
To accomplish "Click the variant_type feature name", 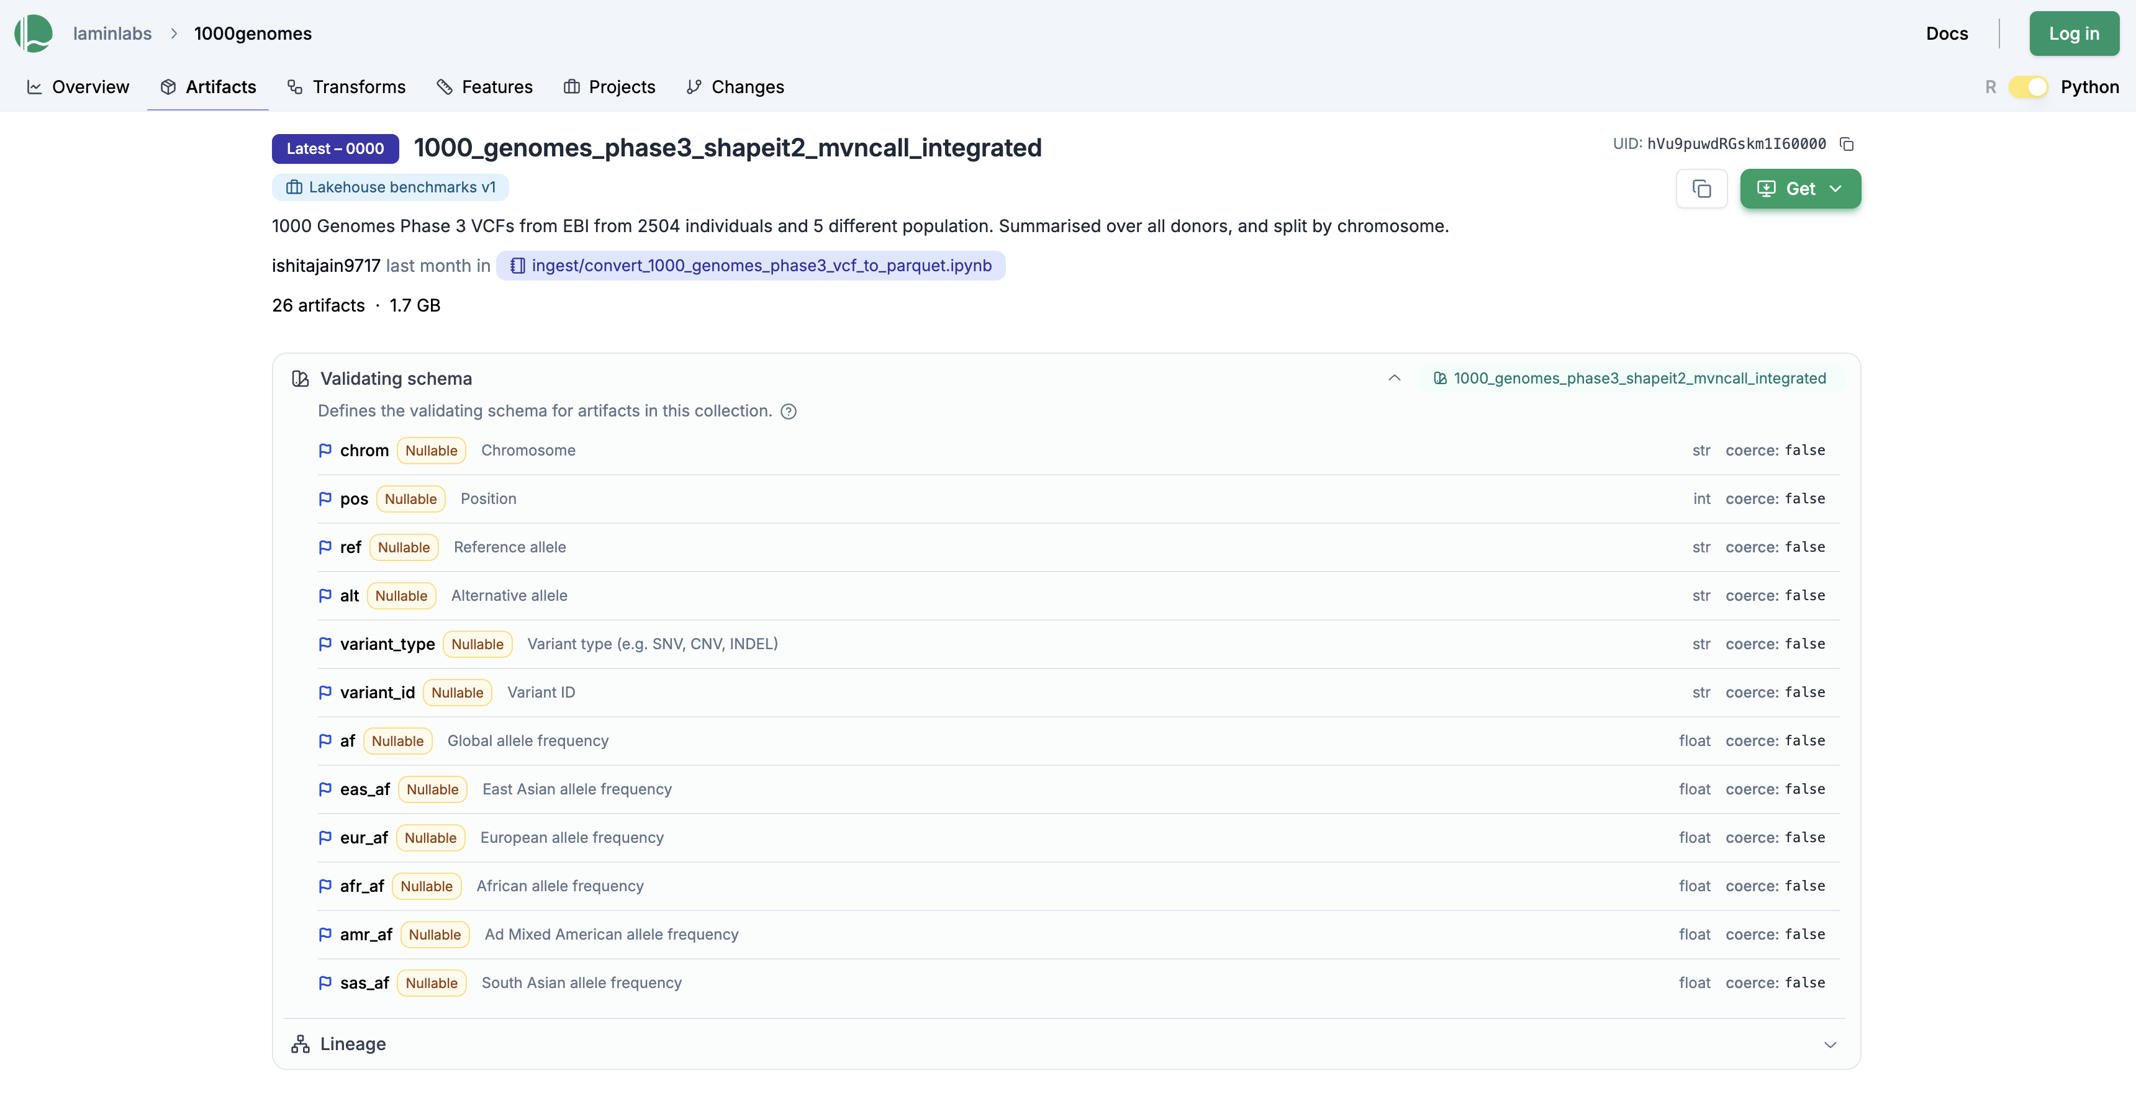I will coord(387,644).
